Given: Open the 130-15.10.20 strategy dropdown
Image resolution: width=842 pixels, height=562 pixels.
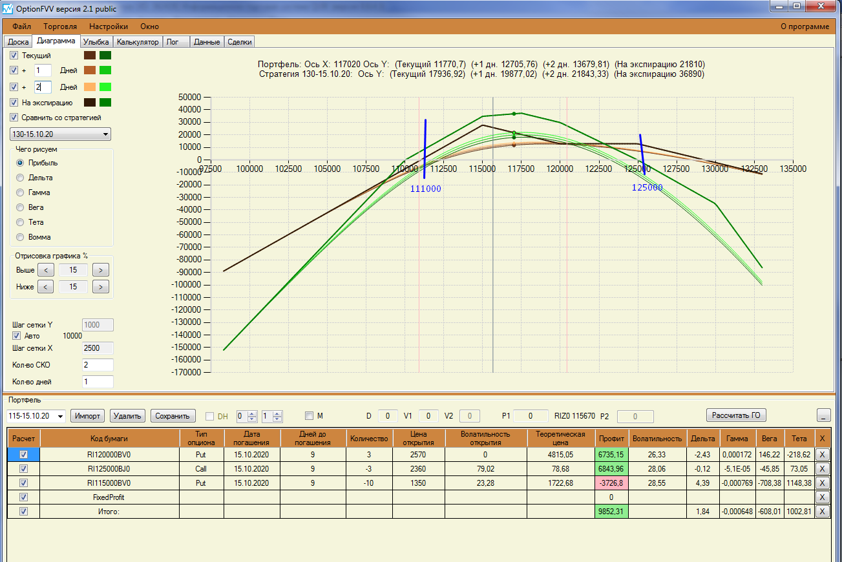Looking at the screenshot, I should (x=60, y=134).
